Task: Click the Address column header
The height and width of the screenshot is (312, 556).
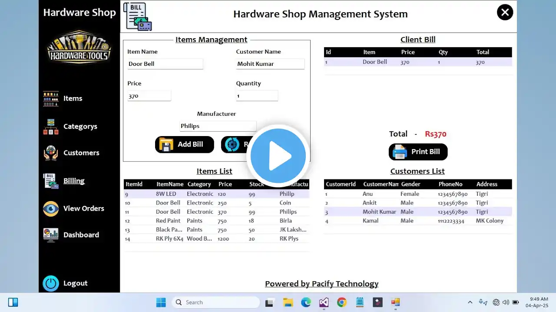Action: point(487,184)
